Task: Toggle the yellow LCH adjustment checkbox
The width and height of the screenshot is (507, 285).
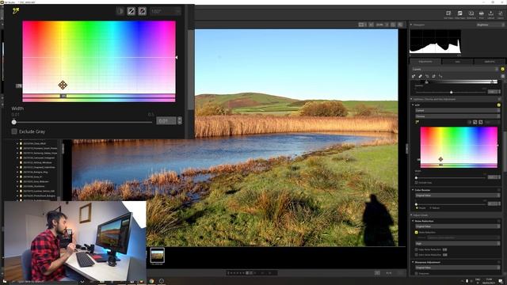Action: [x=498, y=105]
